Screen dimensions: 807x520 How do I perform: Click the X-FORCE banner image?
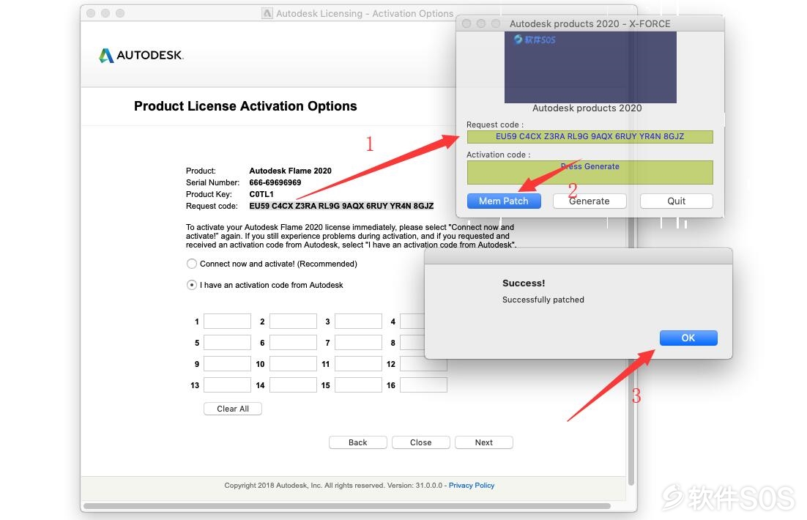coord(590,67)
